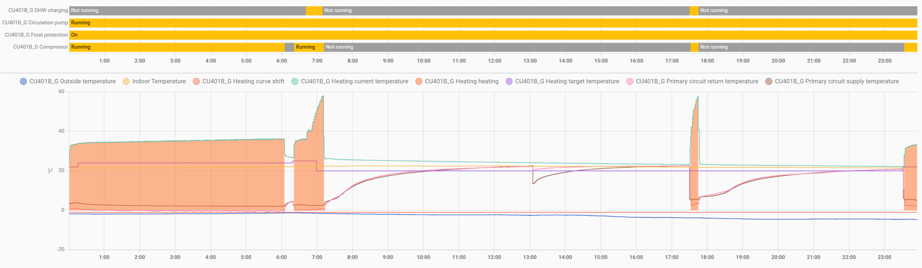Screen dimensions: 922x268
Task: Click the yellow Indoor Temperature legend circle
Action: 126,82
